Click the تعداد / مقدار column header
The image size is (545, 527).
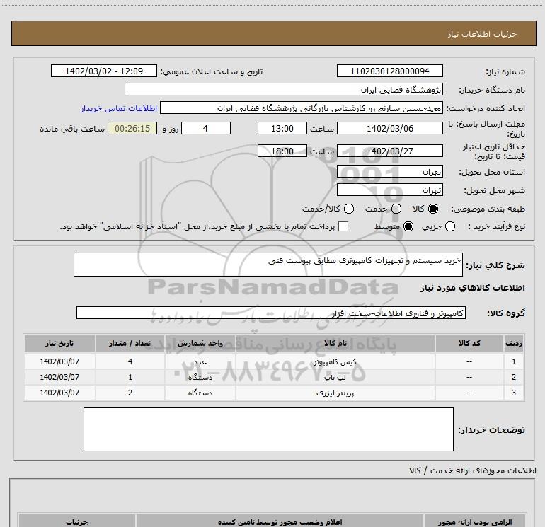click(130, 343)
